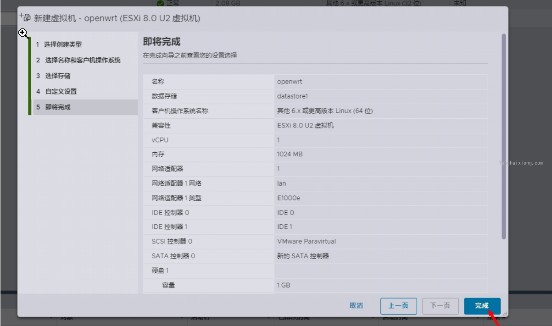Click the vCPU row label

160,140
